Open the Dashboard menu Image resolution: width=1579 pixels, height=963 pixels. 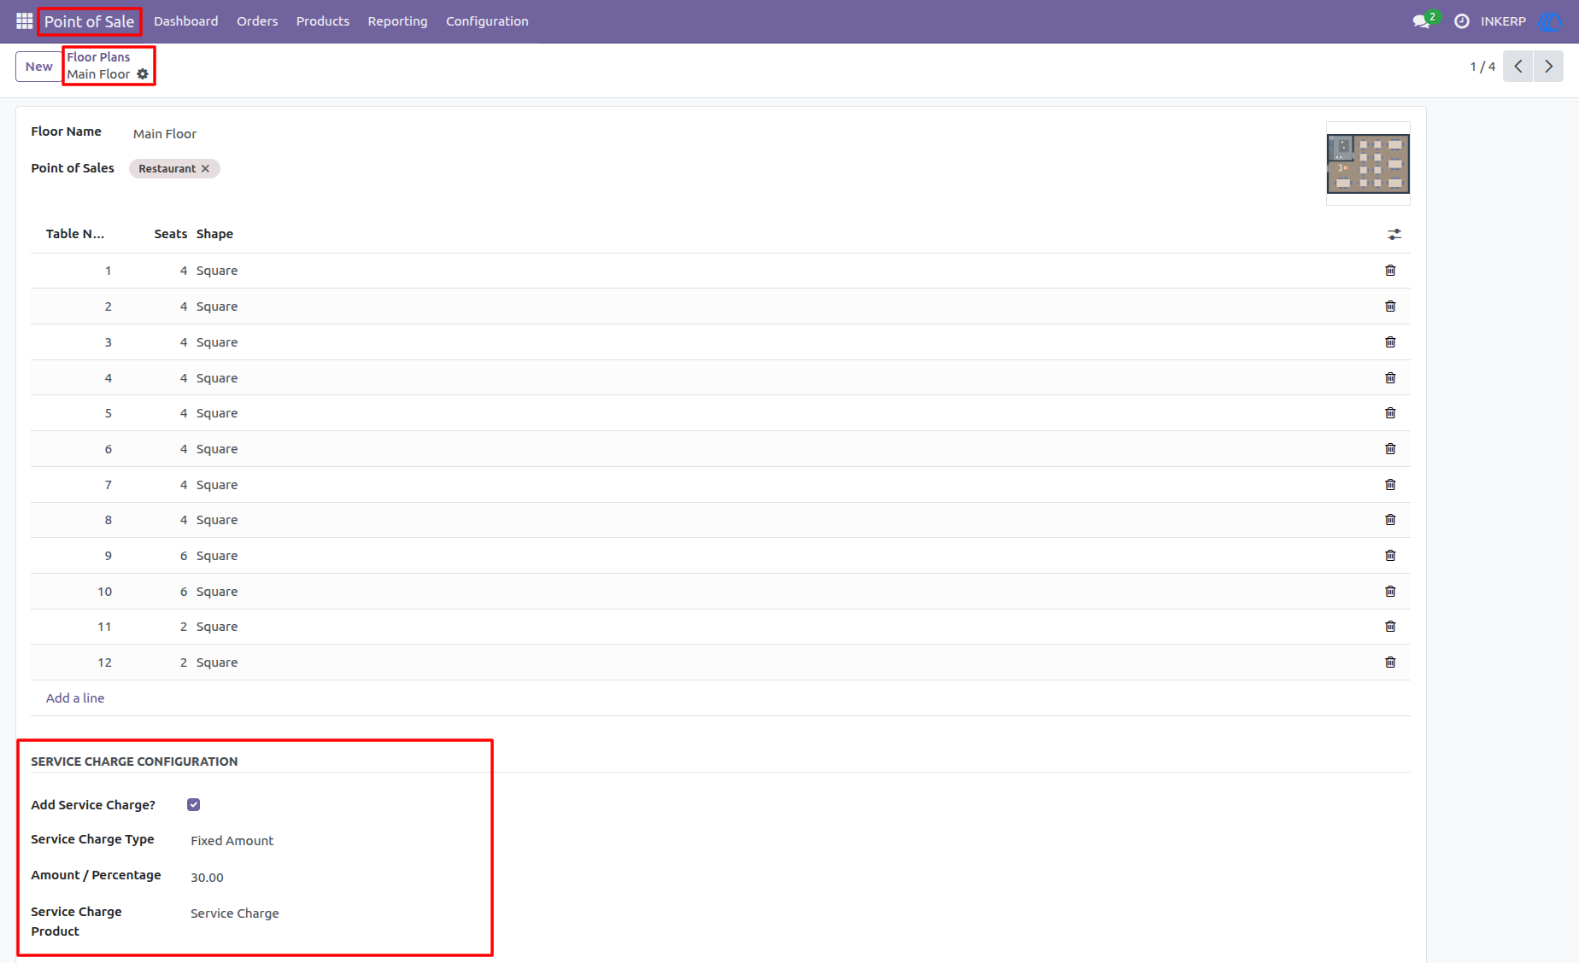tap(185, 21)
